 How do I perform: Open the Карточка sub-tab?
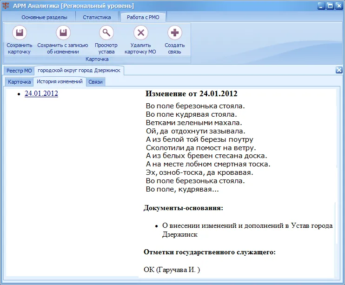(x=20, y=82)
